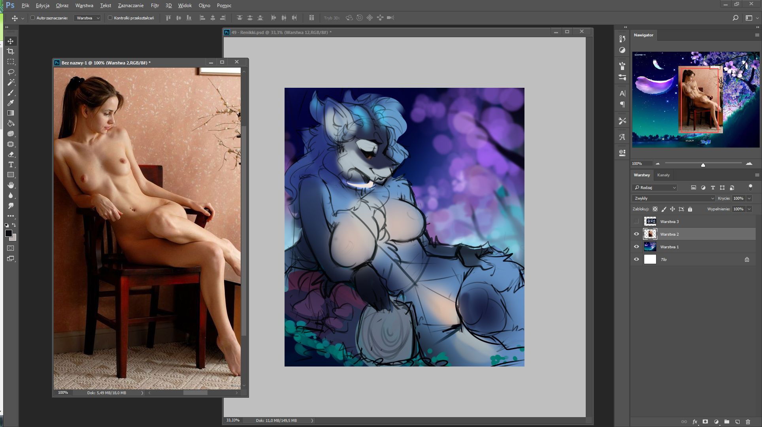Click the foreground color swatch
The image size is (762, 427).
coord(8,233)
